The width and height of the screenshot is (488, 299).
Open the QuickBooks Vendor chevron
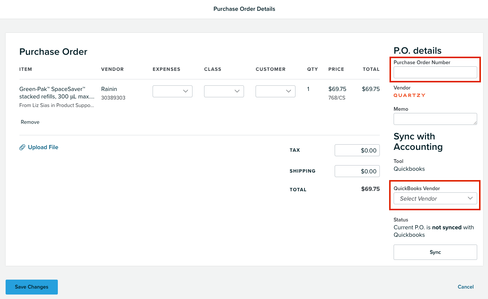point(470,198)
